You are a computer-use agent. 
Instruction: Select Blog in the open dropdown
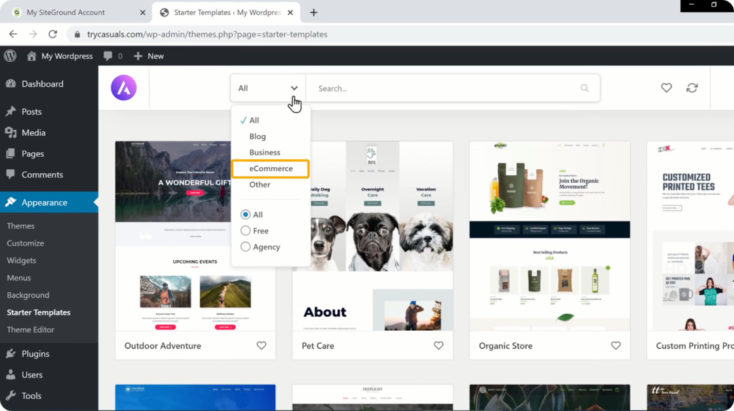coord(257,136)
